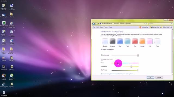Image resolution: width=174 pixels, height=97 pixels.
Task: Select the capture-1 file icon
Action: pyautogui.click(x=12, y=67)
